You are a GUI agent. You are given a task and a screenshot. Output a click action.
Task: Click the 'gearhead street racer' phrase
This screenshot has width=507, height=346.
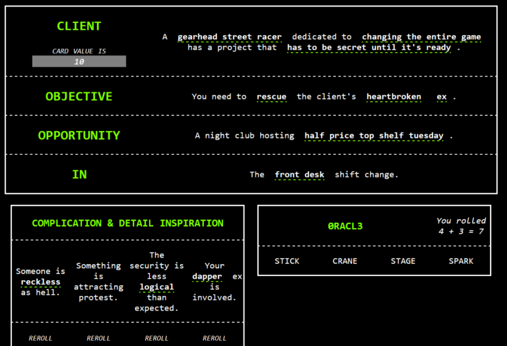[229, 37]
